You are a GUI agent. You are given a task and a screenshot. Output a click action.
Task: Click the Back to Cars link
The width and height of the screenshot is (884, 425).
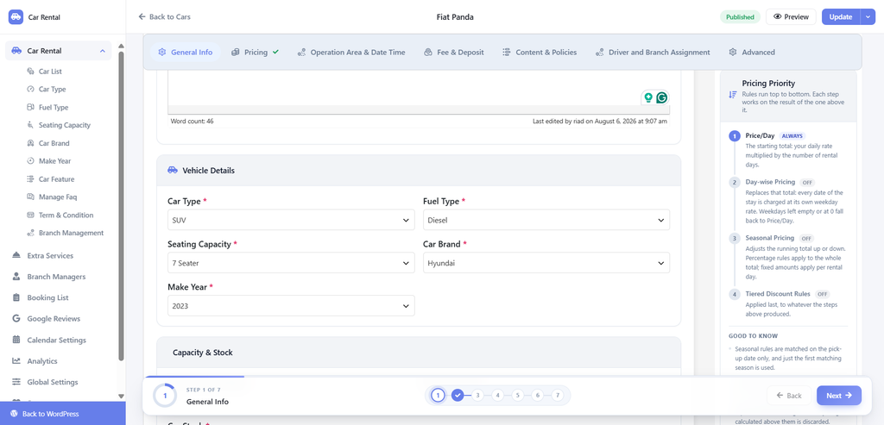tap(165, 17)
